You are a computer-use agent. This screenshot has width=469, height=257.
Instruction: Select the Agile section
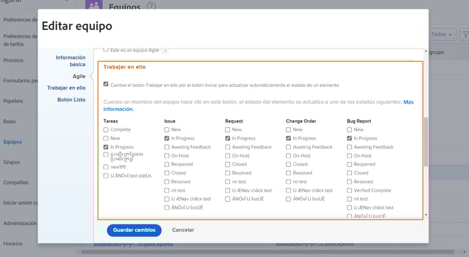pos(79,76)
